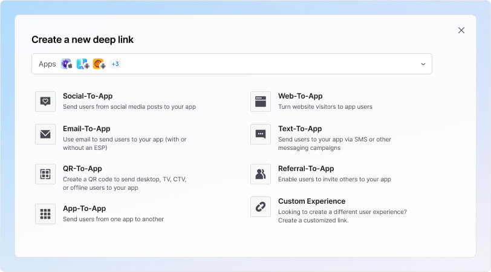
Task: Click the orange app icon in Apps
Action: [x=99, y=64]
